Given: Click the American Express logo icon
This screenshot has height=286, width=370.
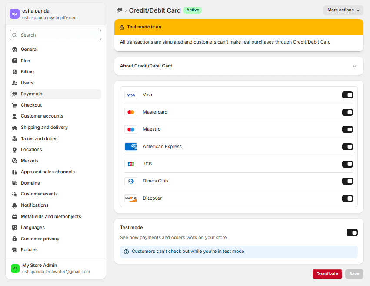Looking at the screenshot, I should click(131, 147).
